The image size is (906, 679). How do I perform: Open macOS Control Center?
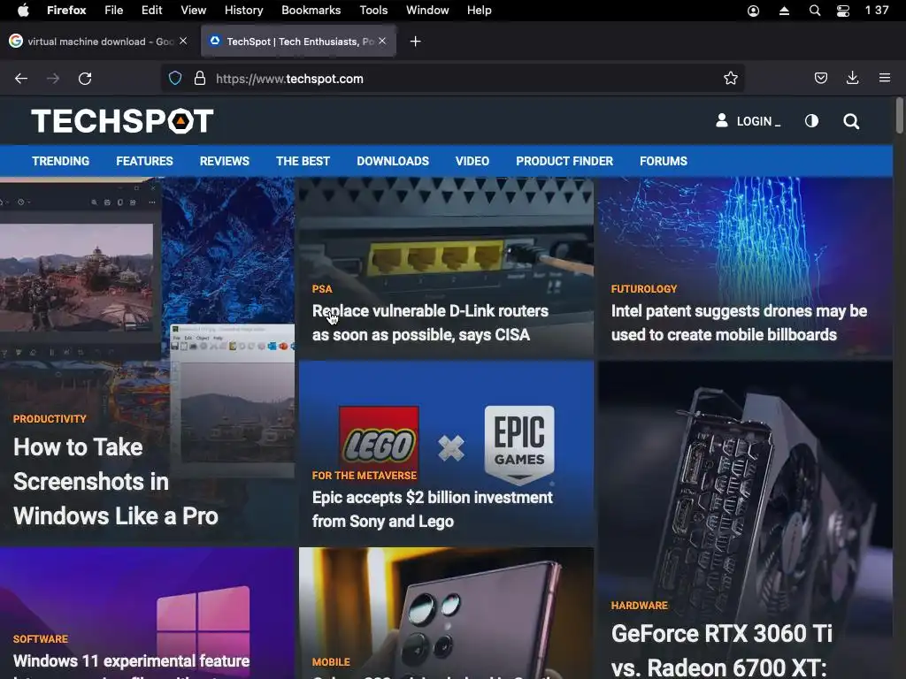click(843, 11)
